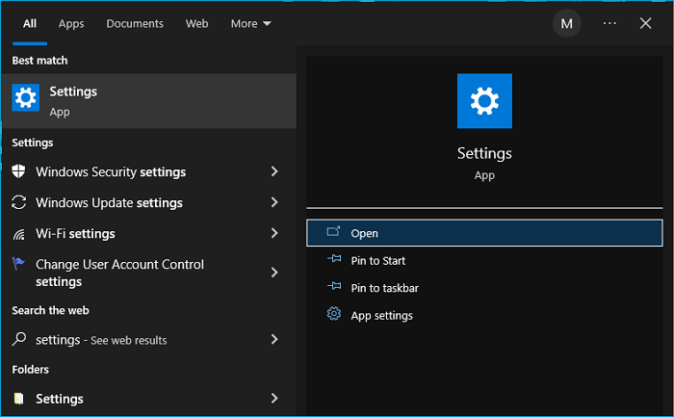
Task: Click the Open window icon
Action: [x=333, y=232]
